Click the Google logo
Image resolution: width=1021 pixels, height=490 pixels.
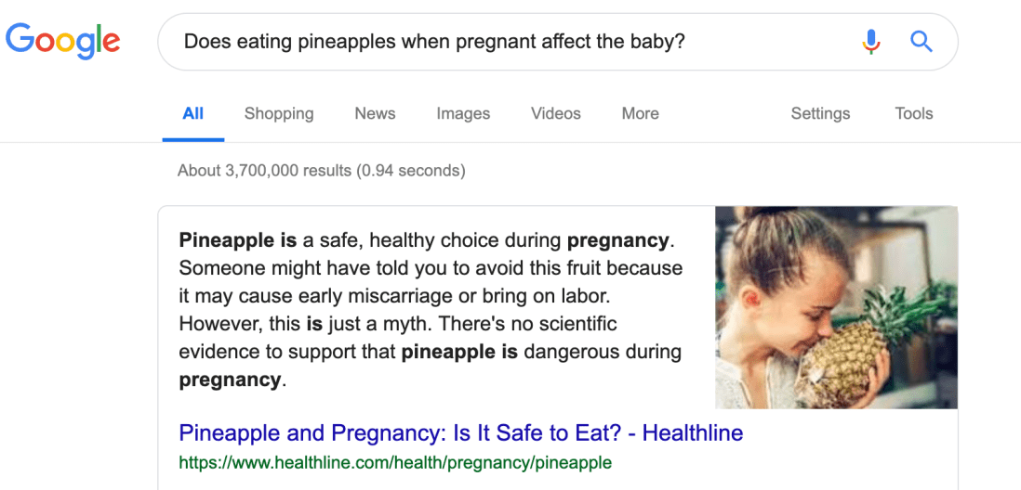[63, 40]
